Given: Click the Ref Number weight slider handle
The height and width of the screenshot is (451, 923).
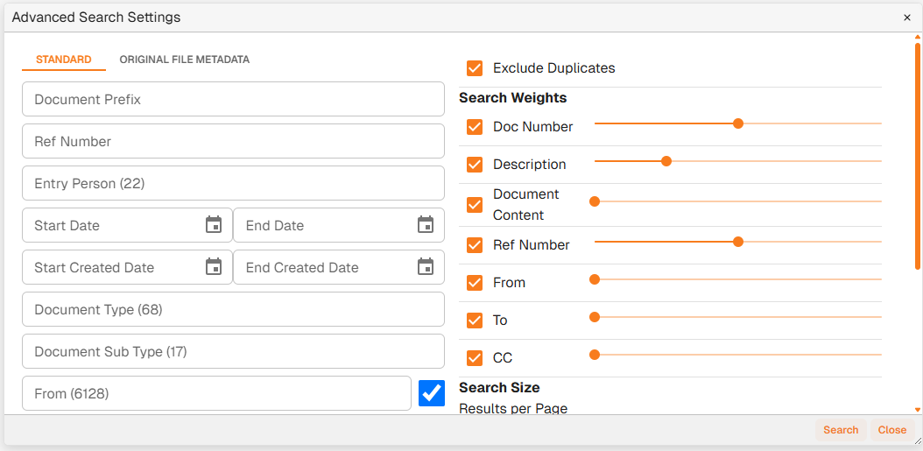Looking at the screenshot, I should coord(738,242).
